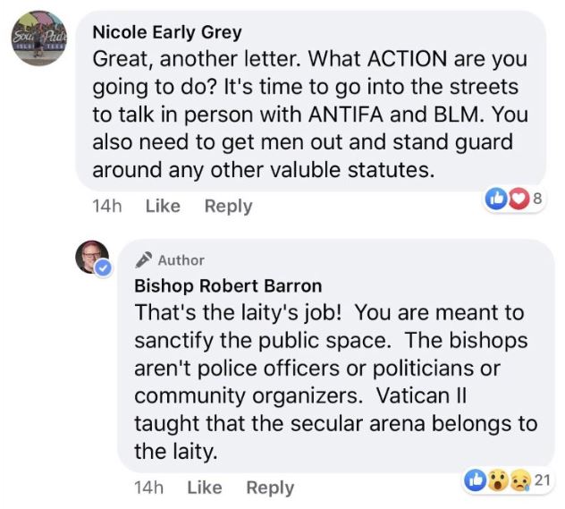Image resolution: width=565 pixels, height=509 pixels.
Task: Click the pencil Author icon
Action: (143, 260)
